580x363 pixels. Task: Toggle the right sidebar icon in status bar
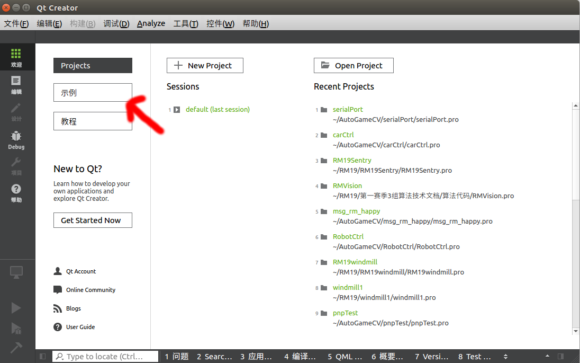coord(561,356)
